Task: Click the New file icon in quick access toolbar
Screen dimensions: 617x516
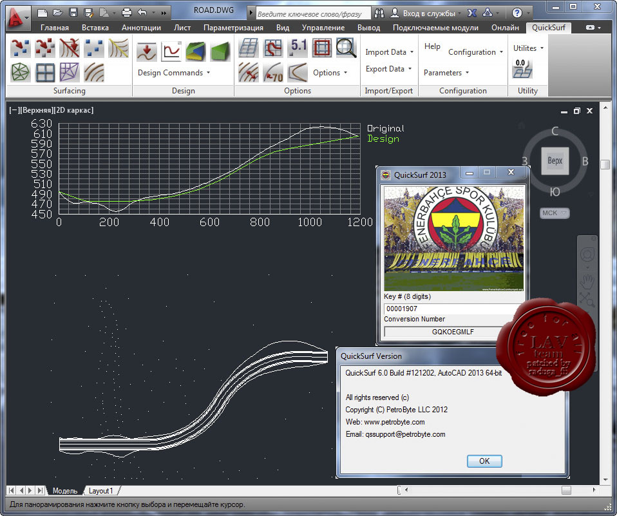Action: click(x=42, y=13)
